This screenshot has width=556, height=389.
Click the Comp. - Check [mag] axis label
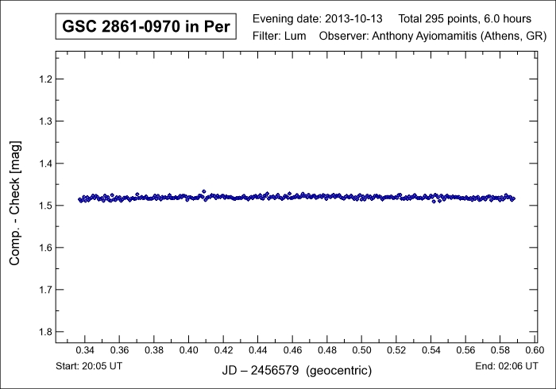[x=15, y=205]
